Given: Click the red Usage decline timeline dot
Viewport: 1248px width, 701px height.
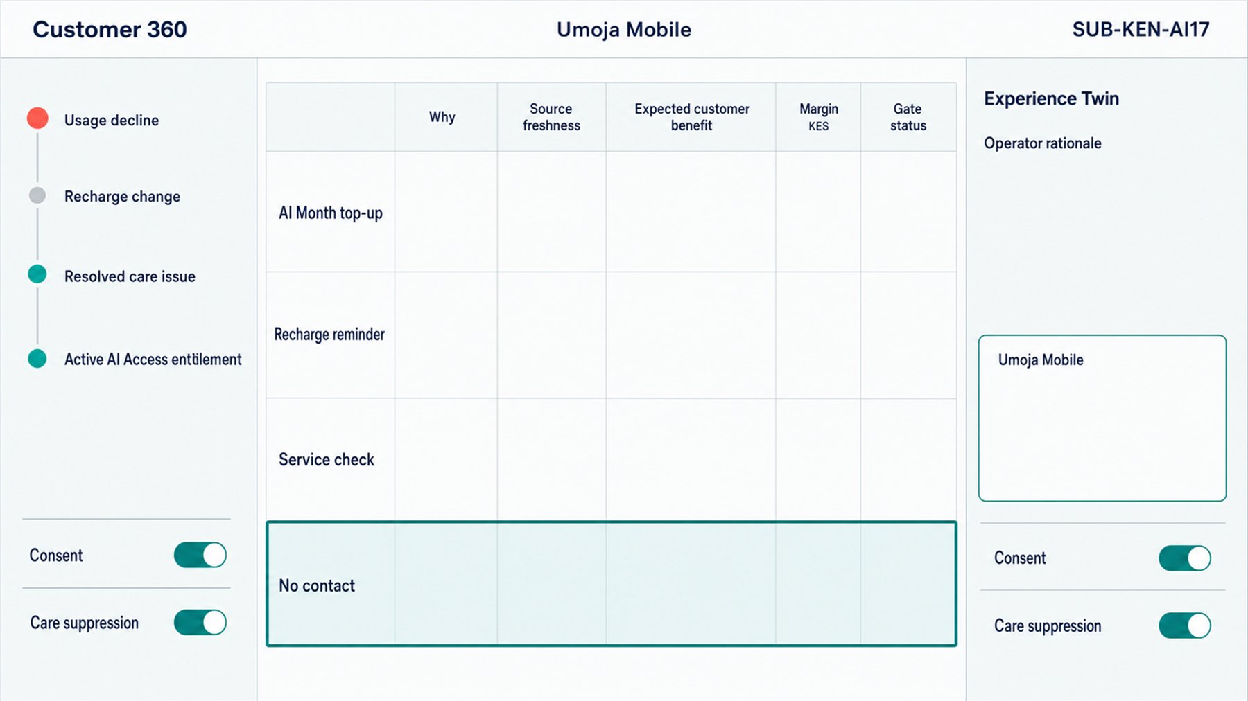Looking at the screenshot, I should (x=37, y=118).
